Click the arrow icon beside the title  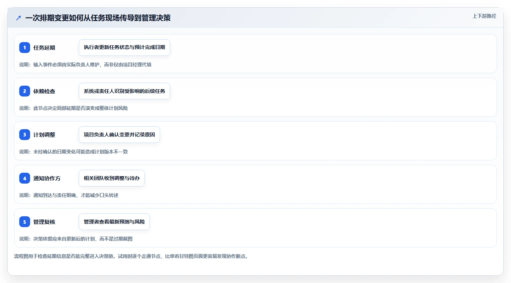19,18
